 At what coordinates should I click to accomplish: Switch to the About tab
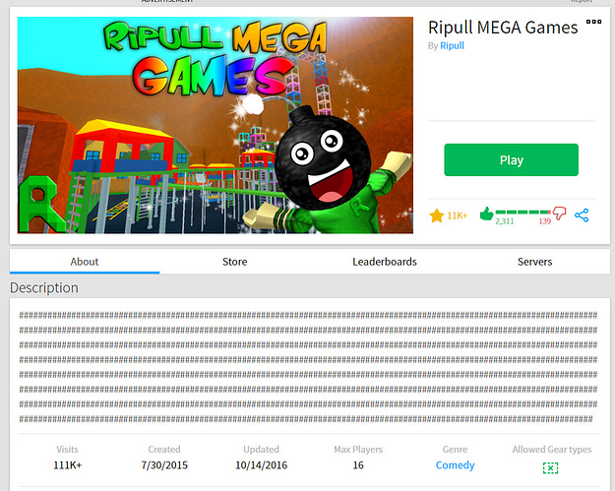(x=85, y=262)
